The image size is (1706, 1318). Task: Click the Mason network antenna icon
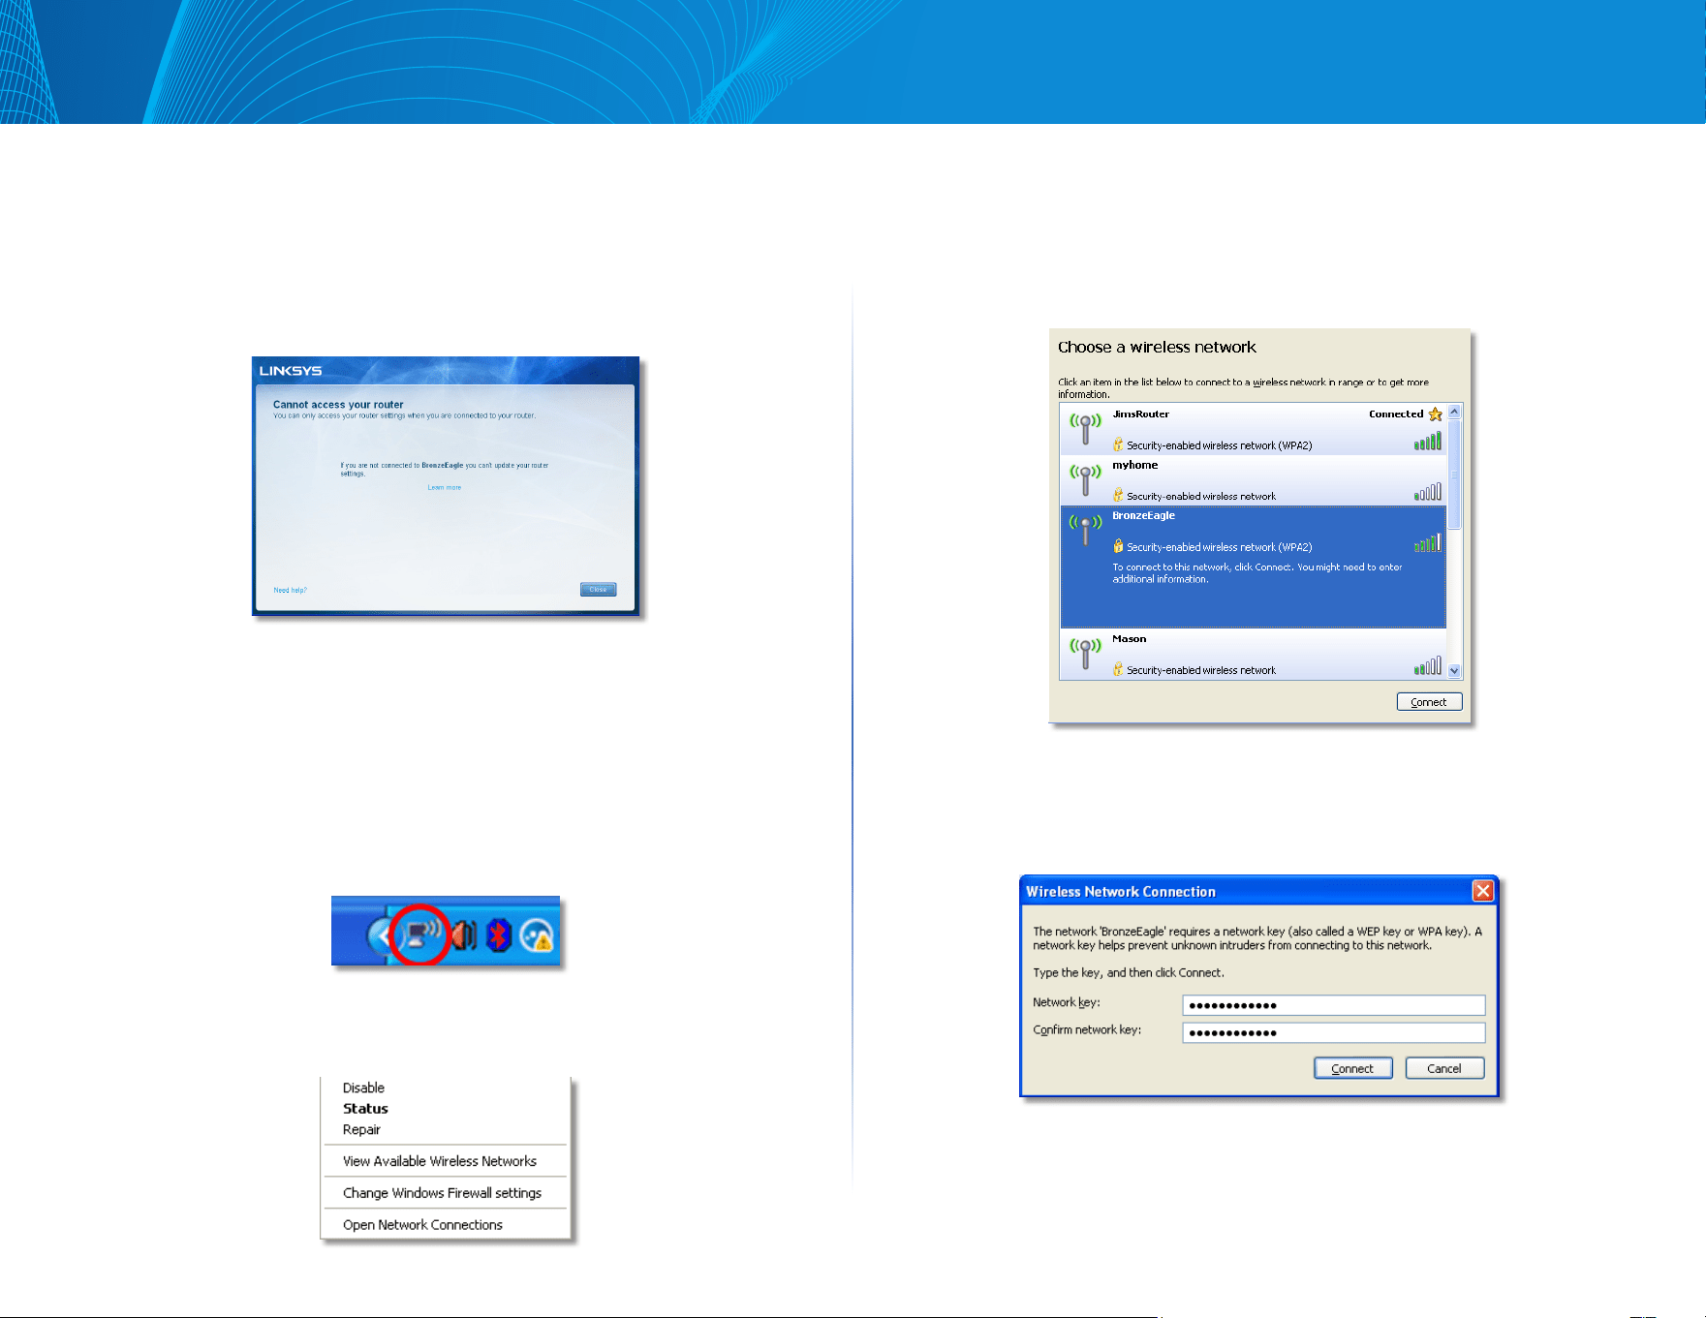1085,652
